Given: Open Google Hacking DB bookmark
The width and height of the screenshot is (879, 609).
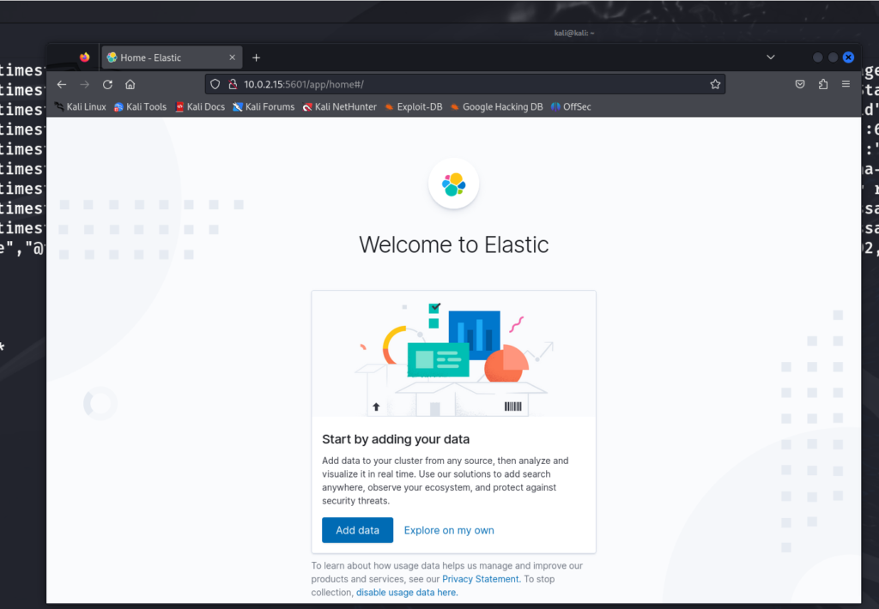Looking at the screenshot, I should (x=497, y=107).
